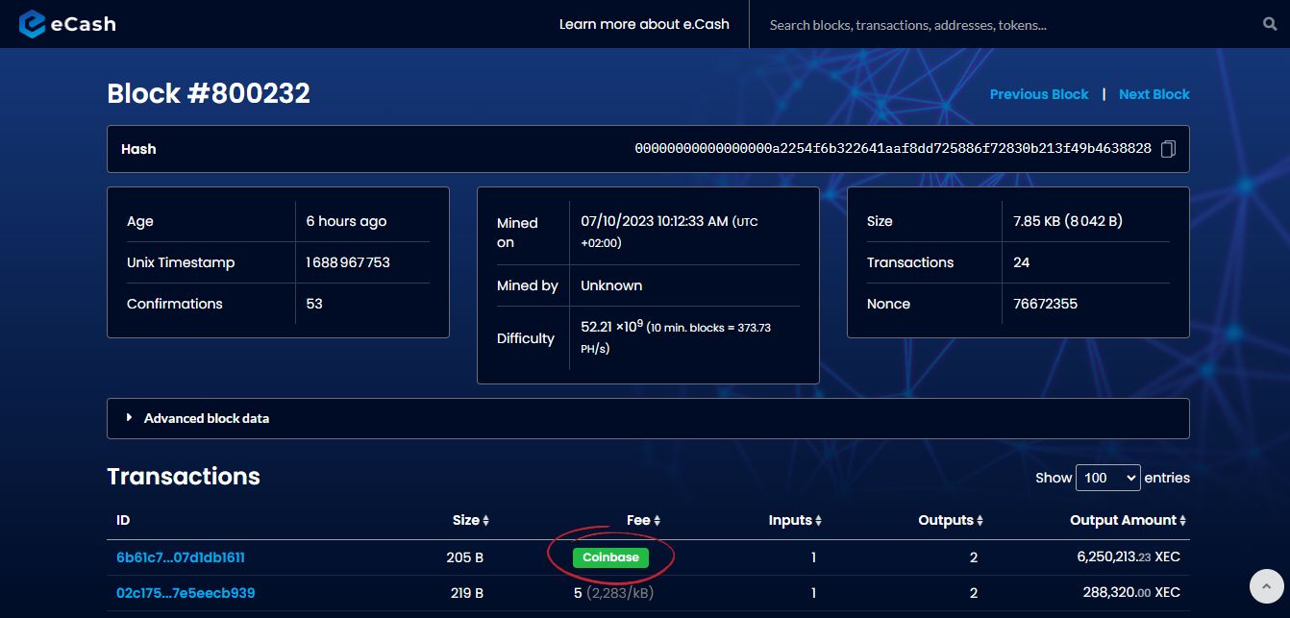Click the Inputs column sort arrows
Viewport: 1290px width, 618px height.
pos(818,521)
